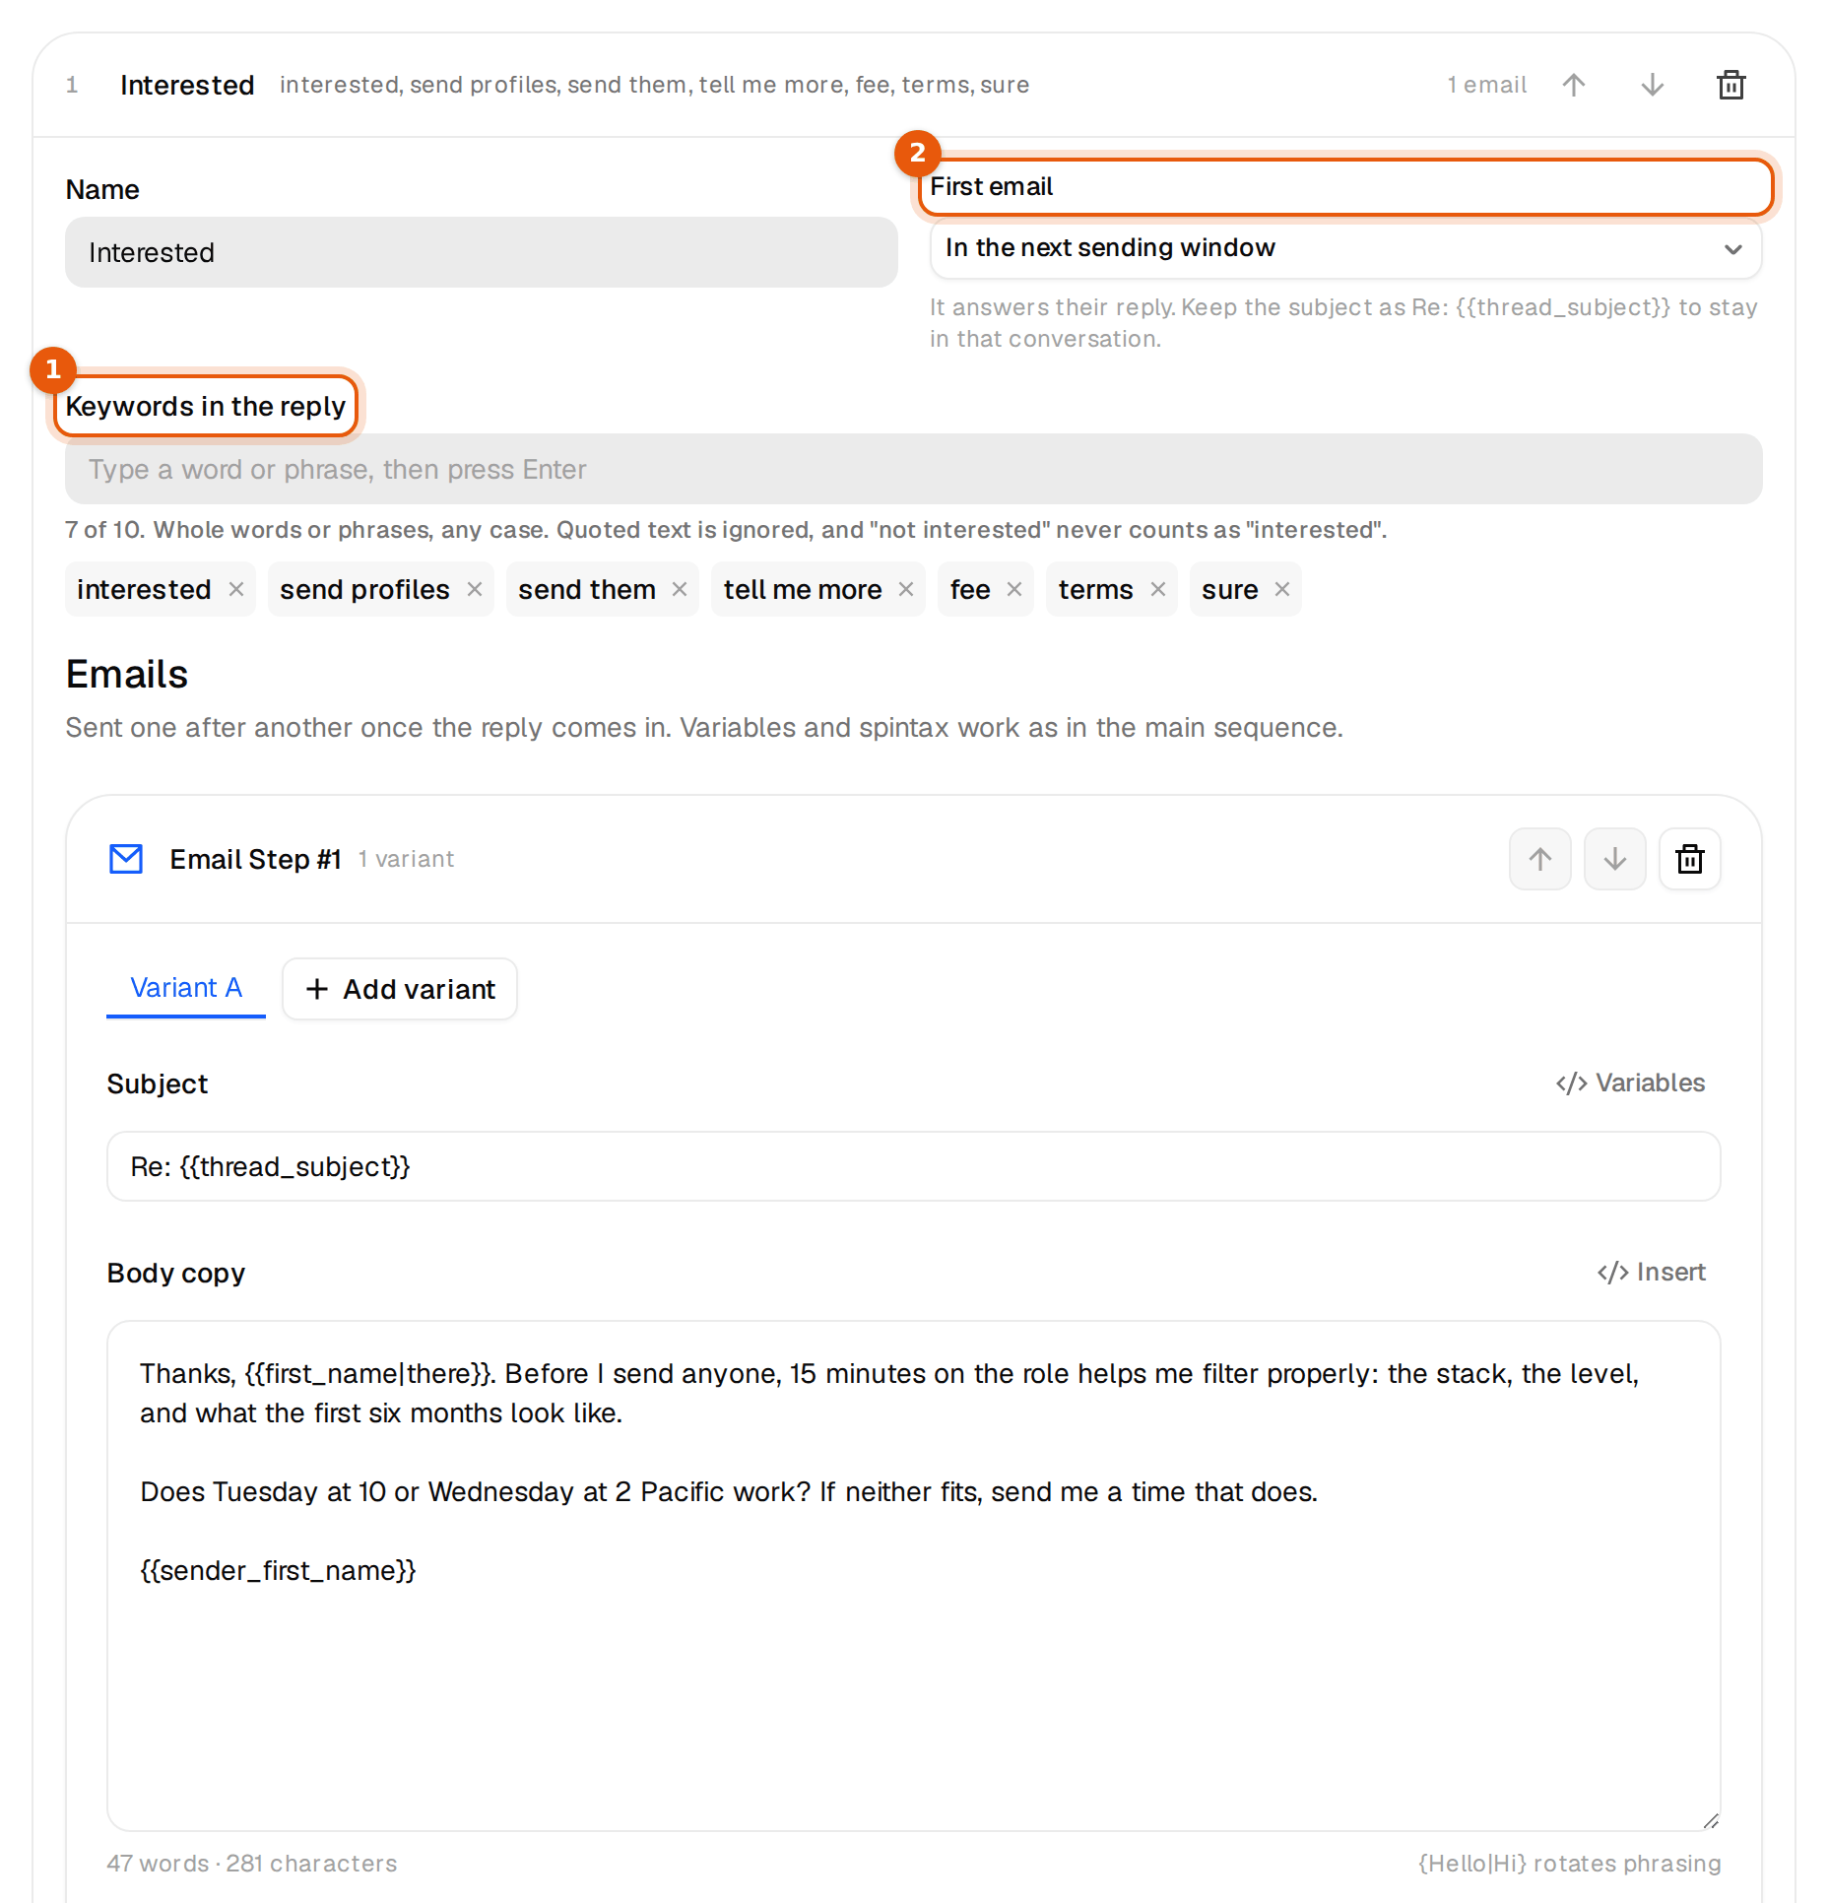Focus the rule Name field
The height and width of the screenshot is (1903, 1828).
(482, 252)
